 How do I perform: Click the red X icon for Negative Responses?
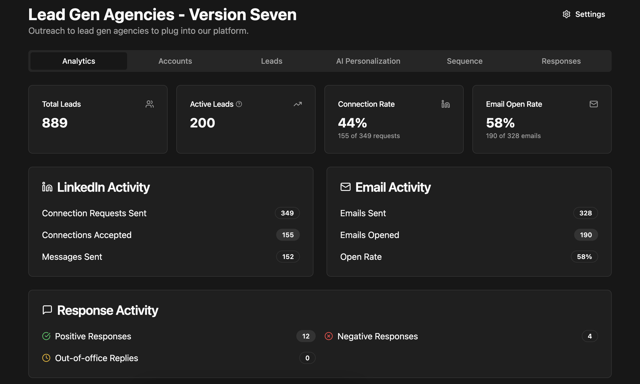pyautogui.click(x=328, y=336)
